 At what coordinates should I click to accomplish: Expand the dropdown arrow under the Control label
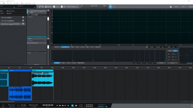(35, 7)
